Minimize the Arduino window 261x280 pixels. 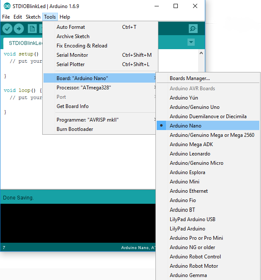(157, 6)
